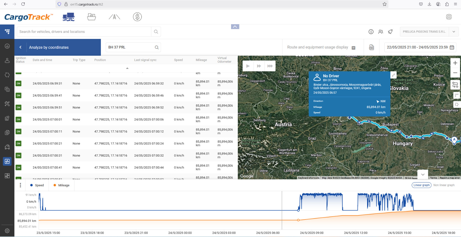Open the calendar date picker icon
The height and width of the screenshot is (237, 461).
452,47
